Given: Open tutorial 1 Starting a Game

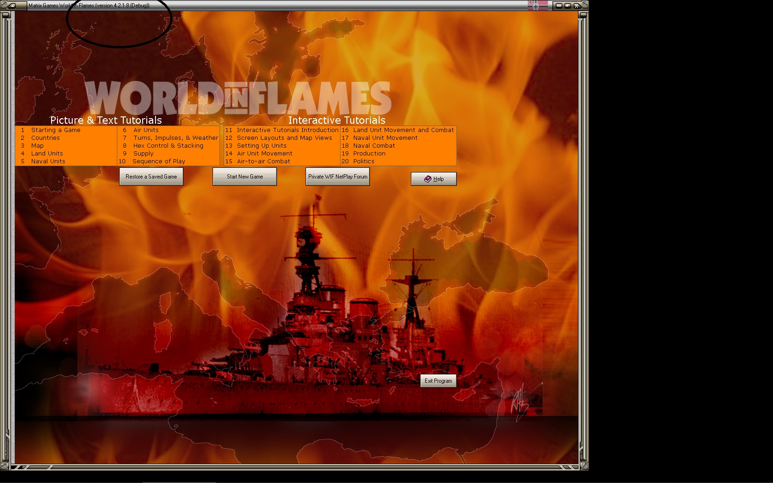Looking at the screenshot, I should click(55, 130).
